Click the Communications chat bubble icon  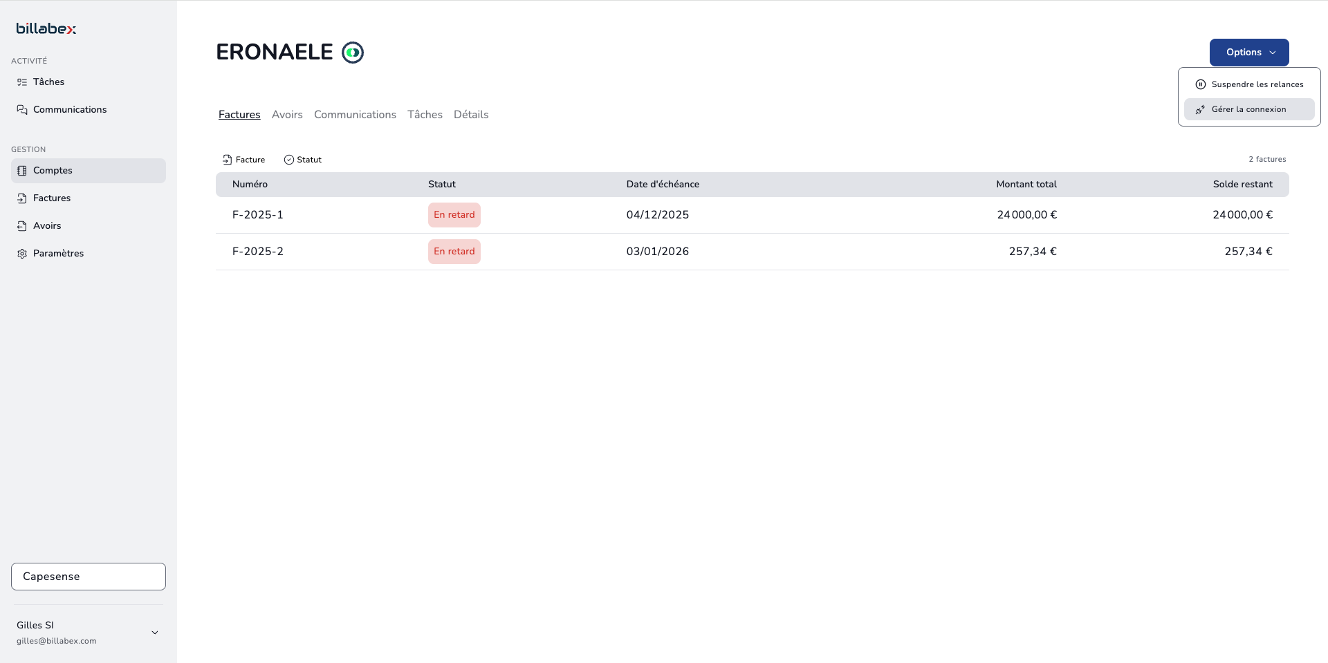point(22,109)
